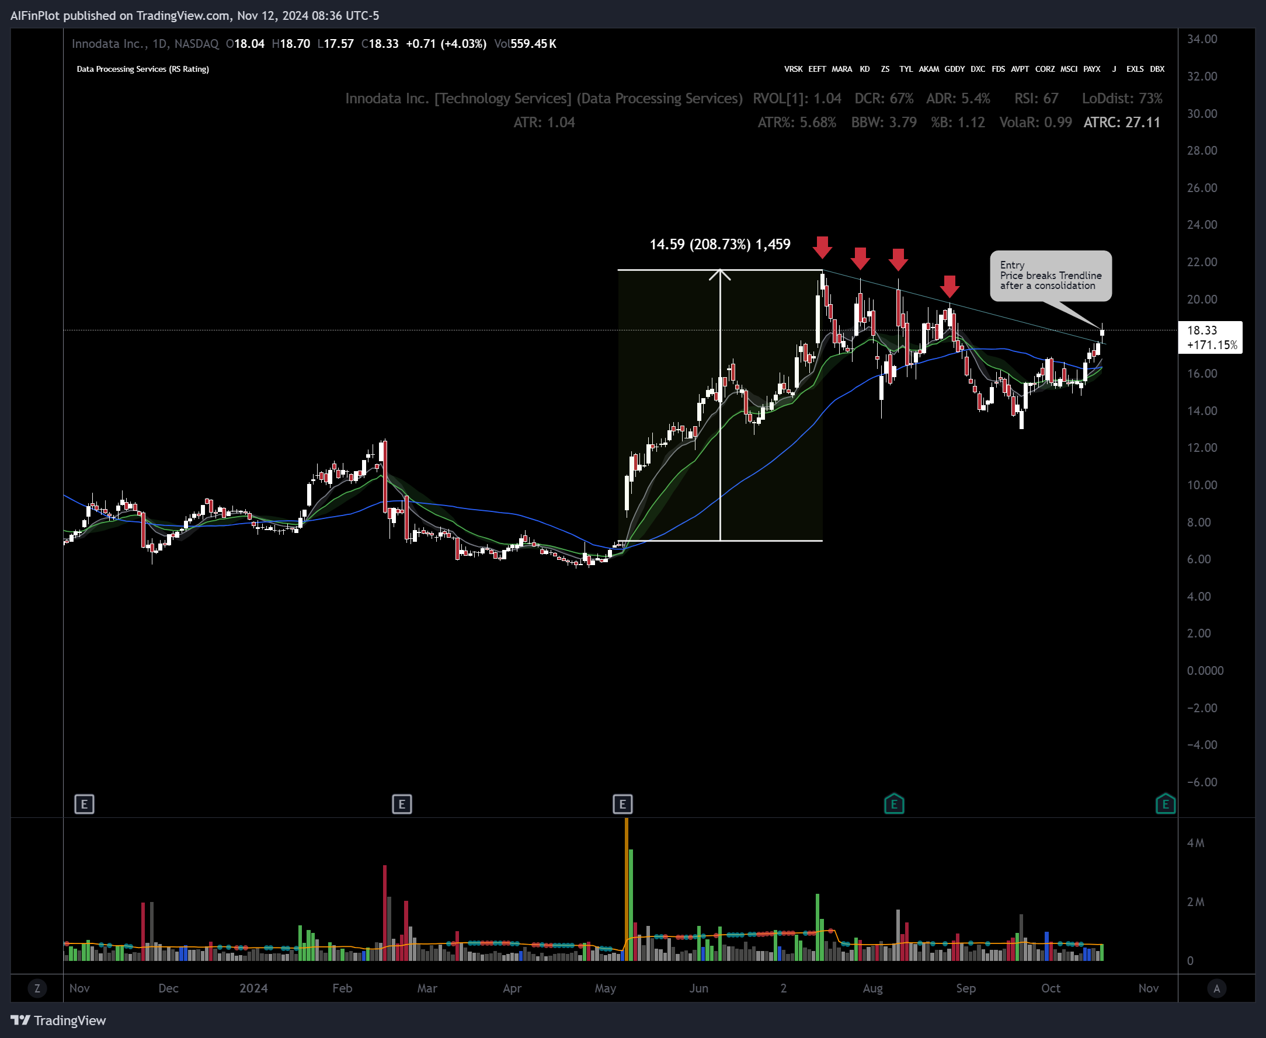Click the 18.33 current price label
The image size is (1266, 1038).
click(x=1202, y=330)
